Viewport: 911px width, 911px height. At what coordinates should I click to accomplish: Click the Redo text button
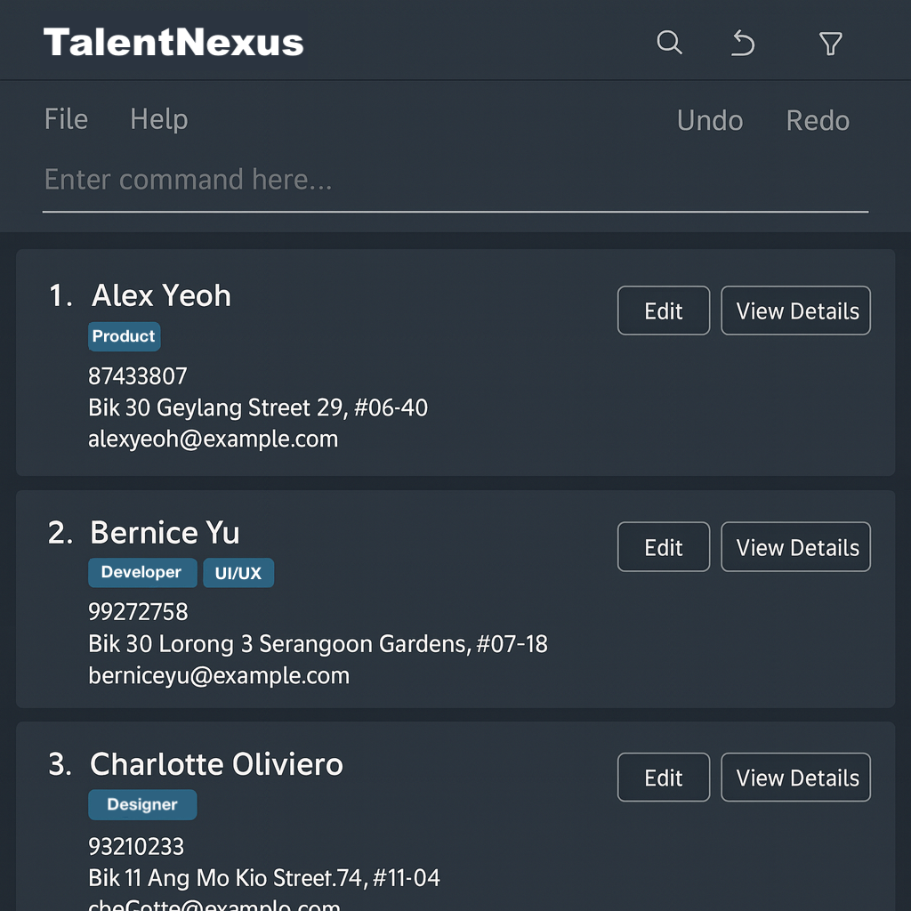pyautogui.click(x=818, y=120)
